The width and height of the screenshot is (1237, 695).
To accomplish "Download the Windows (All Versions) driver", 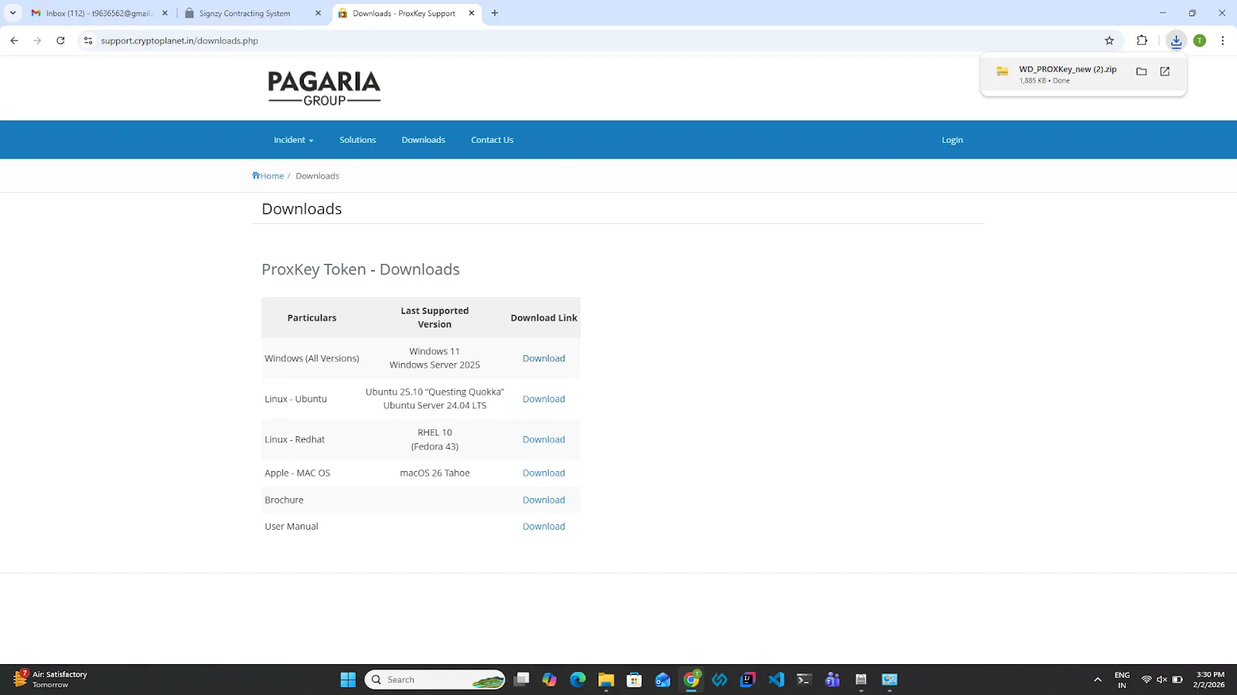I will pyautogui.click(x=544, y=358).
